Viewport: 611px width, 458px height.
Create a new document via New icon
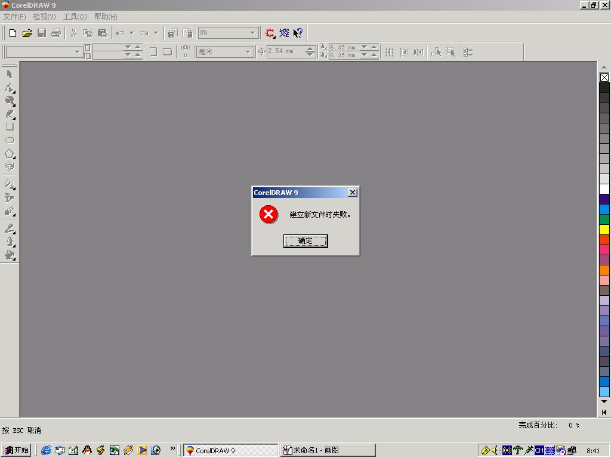coord(13,33)
